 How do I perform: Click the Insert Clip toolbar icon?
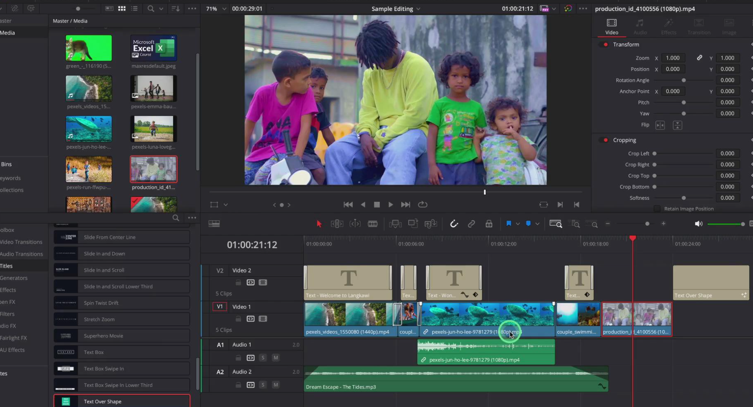395,224
